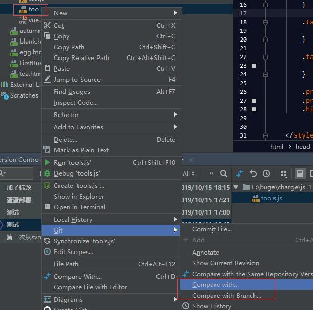Expand the Refactor submenu
The image size is (313, 310).
coord(175,114)
